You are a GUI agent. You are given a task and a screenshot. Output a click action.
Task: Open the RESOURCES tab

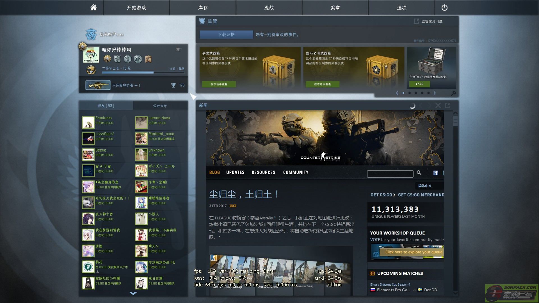tap(263, 172)
